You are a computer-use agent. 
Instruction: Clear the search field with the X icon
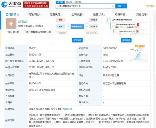pyautogui.click(x=113, y=6)
